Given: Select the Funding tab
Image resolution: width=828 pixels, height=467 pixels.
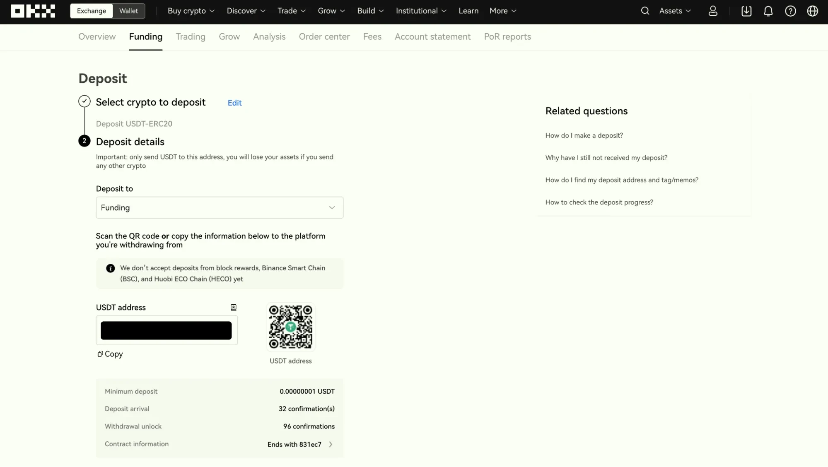Looking at the screenshot, I should pos(146,37).
